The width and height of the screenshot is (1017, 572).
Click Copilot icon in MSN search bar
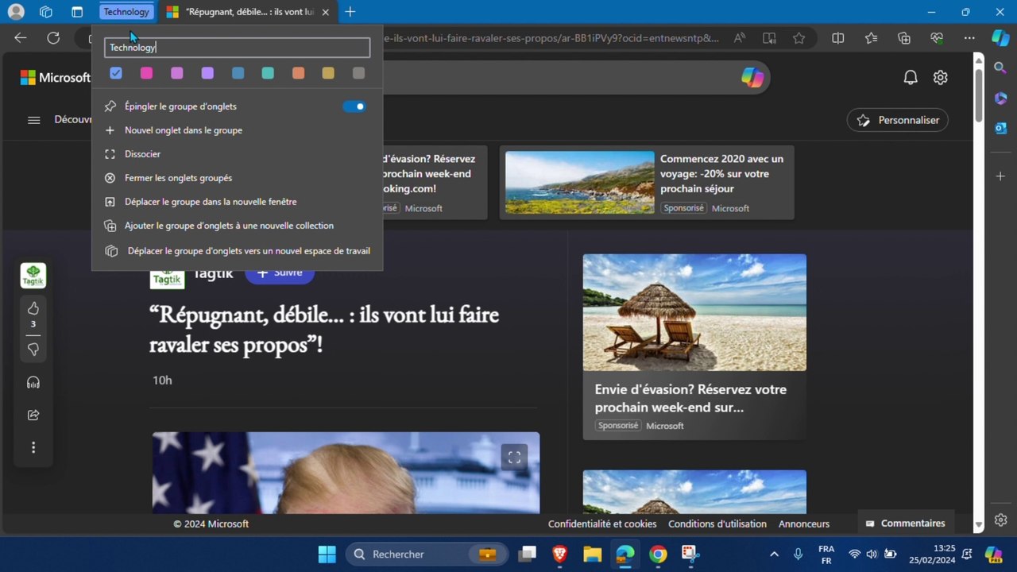click(x=752, y=77)
